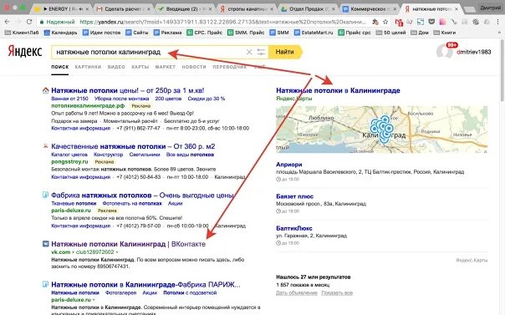
Task: Click the Kaliningrad map thumbnail
Action: coord(381,130)
